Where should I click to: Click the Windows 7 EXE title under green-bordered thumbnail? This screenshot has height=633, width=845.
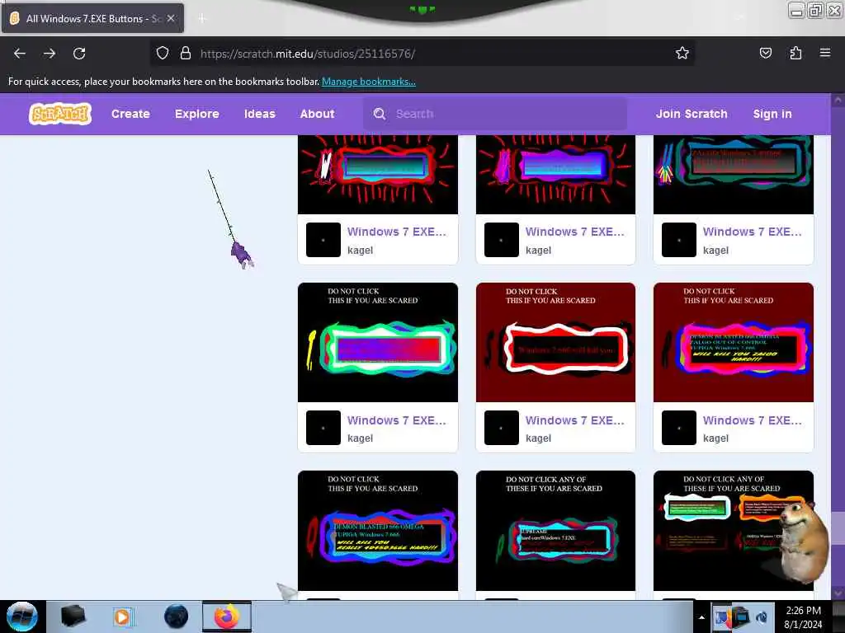pos(397,420)
